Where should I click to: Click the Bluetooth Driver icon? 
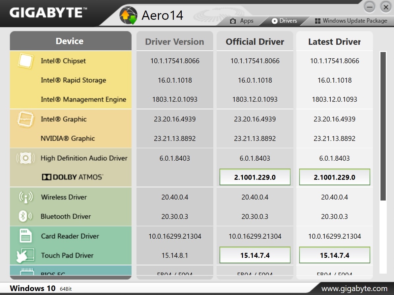[26, 216]
